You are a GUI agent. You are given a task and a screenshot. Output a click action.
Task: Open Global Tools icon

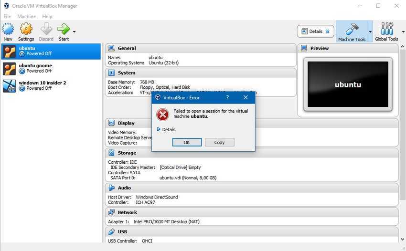pyautogui.click(x=386, y=29)
